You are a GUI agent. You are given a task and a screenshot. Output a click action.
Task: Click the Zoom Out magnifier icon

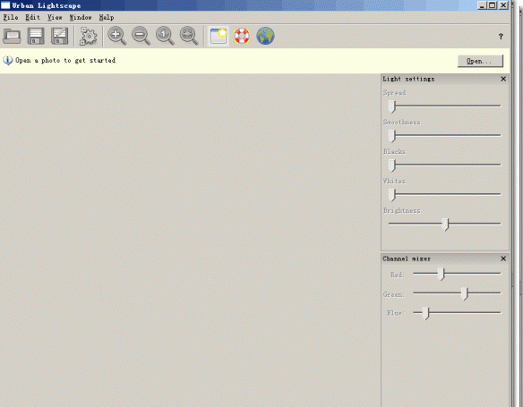(x=141, y=36)
